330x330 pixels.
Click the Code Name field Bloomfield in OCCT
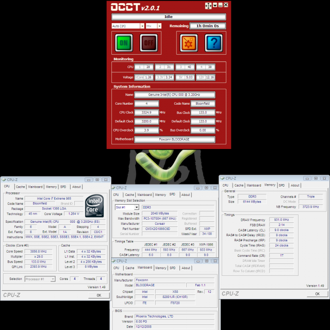tap(203, 104)
